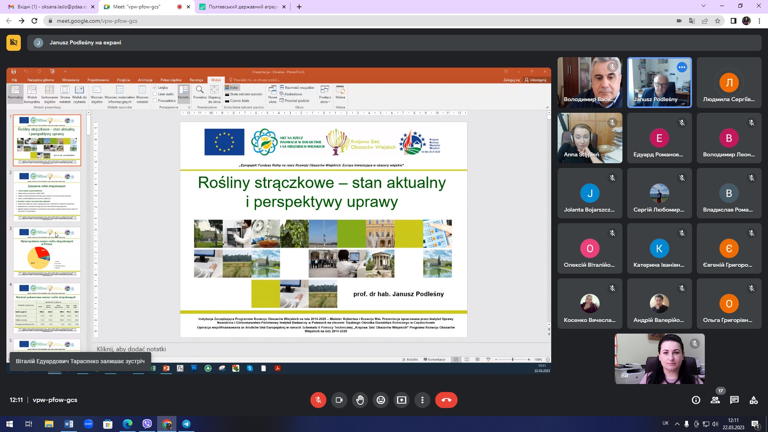Viewport: 768px width, 432px height.
Task: Show participants list with 17 badge
Action: coord(715,400)
